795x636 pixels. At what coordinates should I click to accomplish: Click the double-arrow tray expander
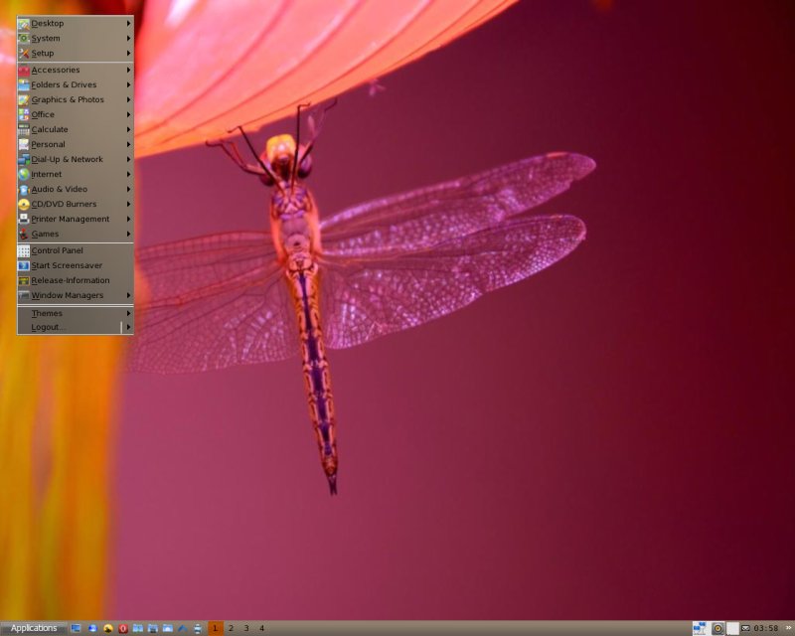(x=788, y=627)
